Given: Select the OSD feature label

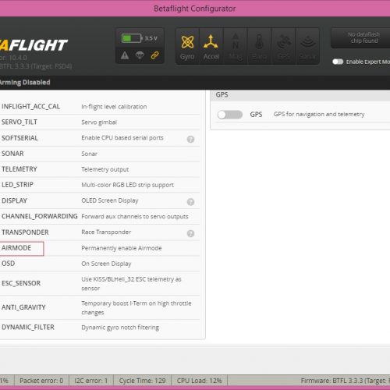Looking at the screenshot, I should point(8,264).
